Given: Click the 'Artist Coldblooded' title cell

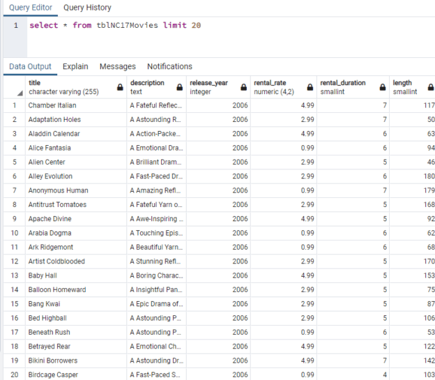Looking at the screenshot, I should click(76, 261).
